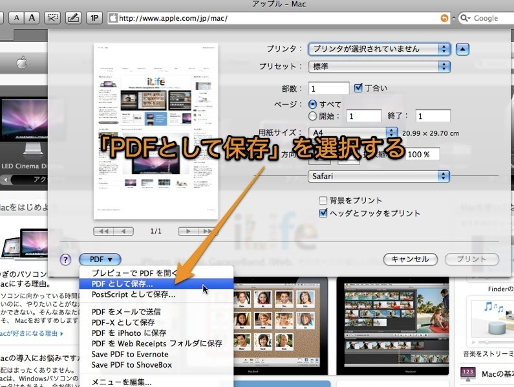514x387 pixels.
Task: Click the help question mark button
Action: pyautogui.click(x=65, y=260)
